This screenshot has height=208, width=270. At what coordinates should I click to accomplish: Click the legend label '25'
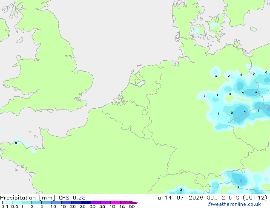[x=83, y=206]
